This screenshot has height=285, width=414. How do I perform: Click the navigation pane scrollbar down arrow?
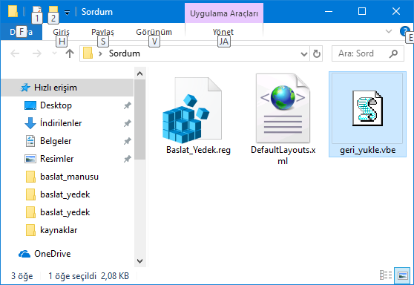pyautogui.click(x=140, y=261)
